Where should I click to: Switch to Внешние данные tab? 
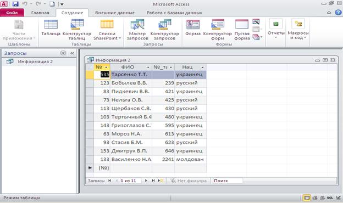115,13
